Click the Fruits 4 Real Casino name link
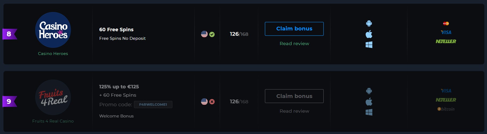This screenshot has height=134, width=487. click(53, 121)
